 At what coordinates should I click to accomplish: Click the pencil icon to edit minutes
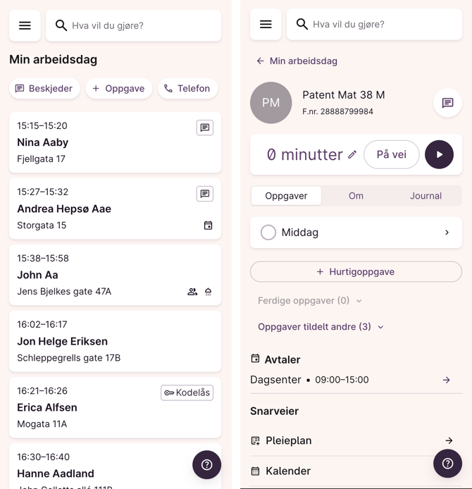[352, 155]
